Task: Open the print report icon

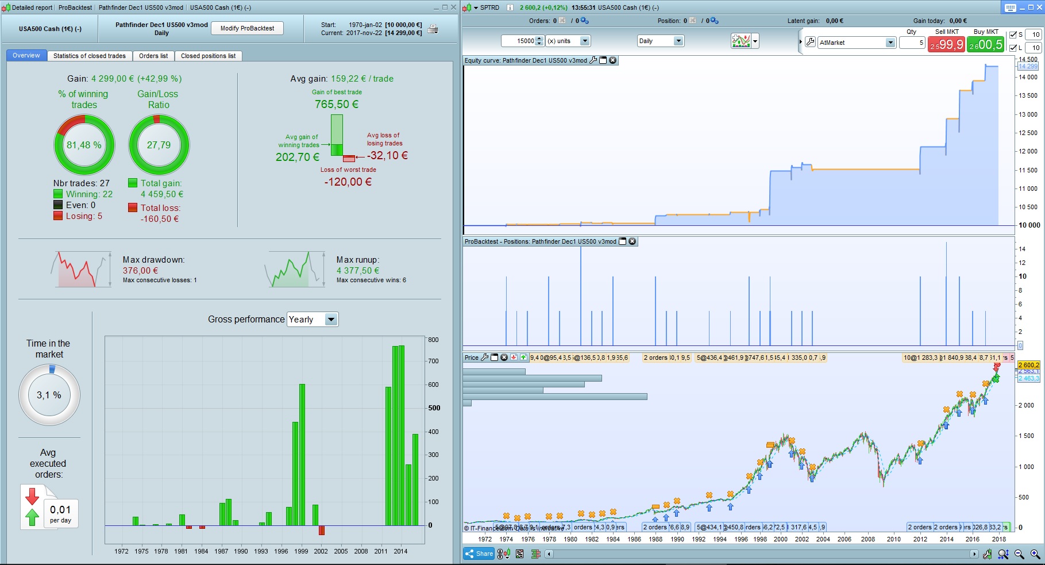Action: (433, 29)
